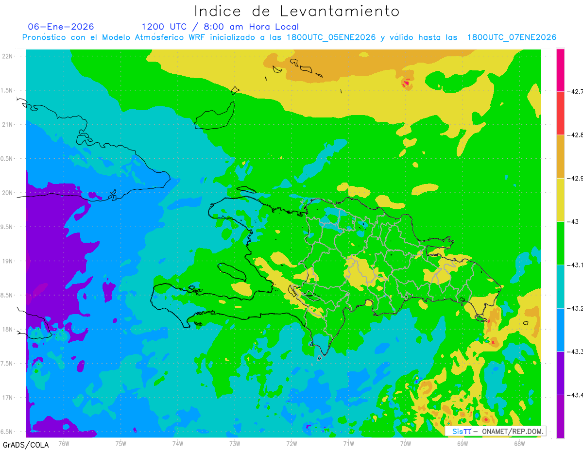The height and width of the screenshot is (450, 583).
Task: Click the '19N' latitude label
Action: [8, 261]
